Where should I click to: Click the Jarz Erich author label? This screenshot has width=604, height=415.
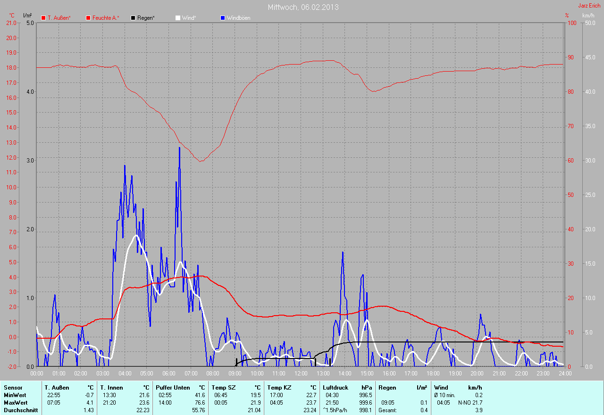coord(589,6)
